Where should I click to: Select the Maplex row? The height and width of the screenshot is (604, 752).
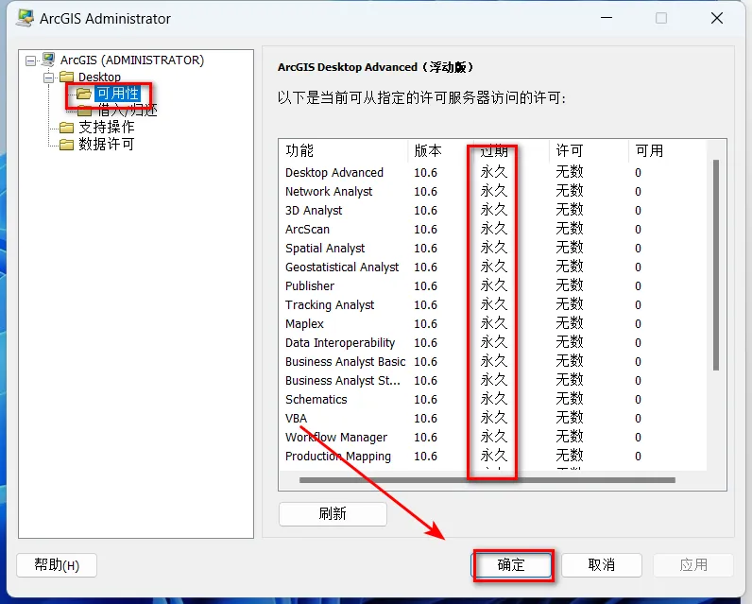pyautogui.click(x=493, y=324)
